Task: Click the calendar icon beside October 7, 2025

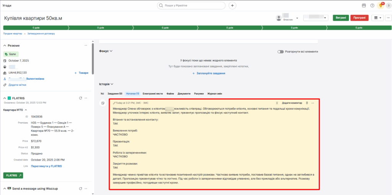Action: coord(5,61)
